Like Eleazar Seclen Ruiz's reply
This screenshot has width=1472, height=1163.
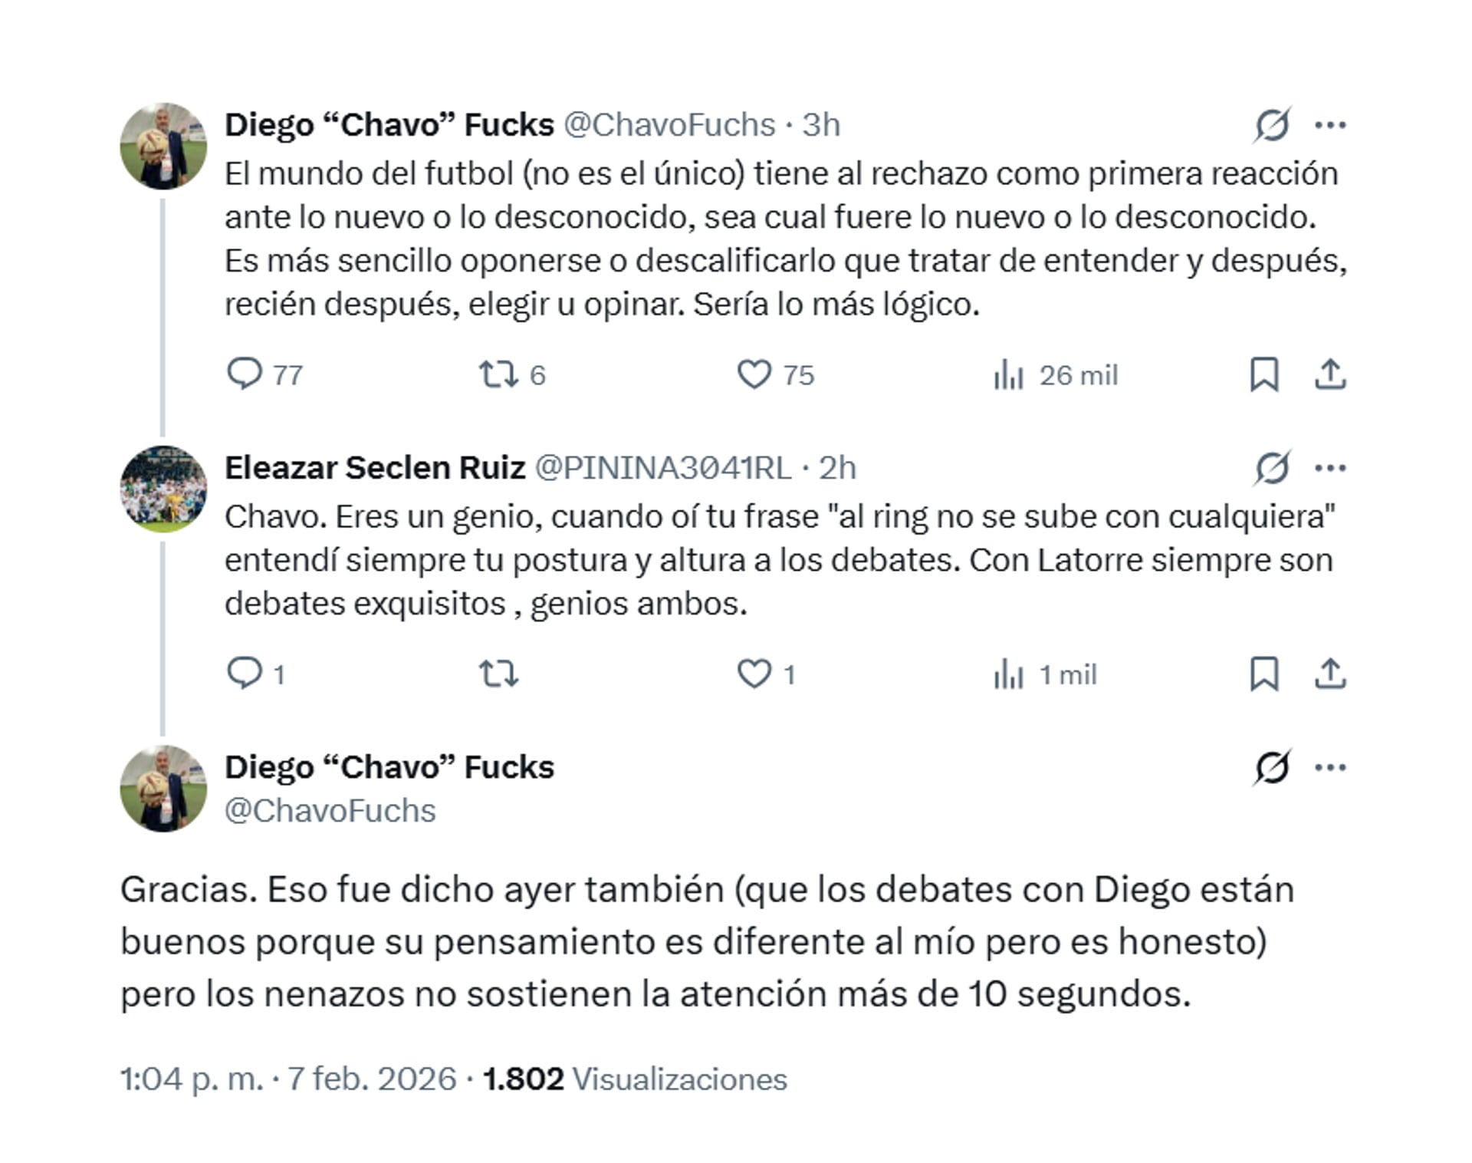click(754, 674)
